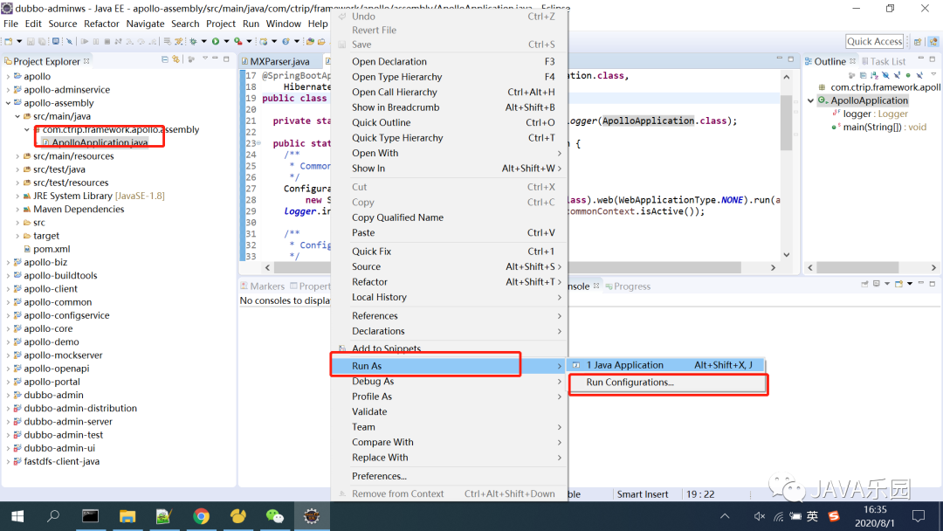
Task: Click the editor vertical scrollbar thumb
Action: 786,122
